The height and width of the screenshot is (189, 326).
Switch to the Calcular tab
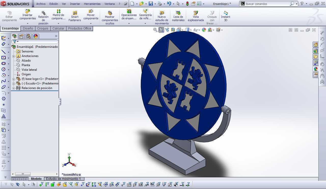tap(58, 28)
